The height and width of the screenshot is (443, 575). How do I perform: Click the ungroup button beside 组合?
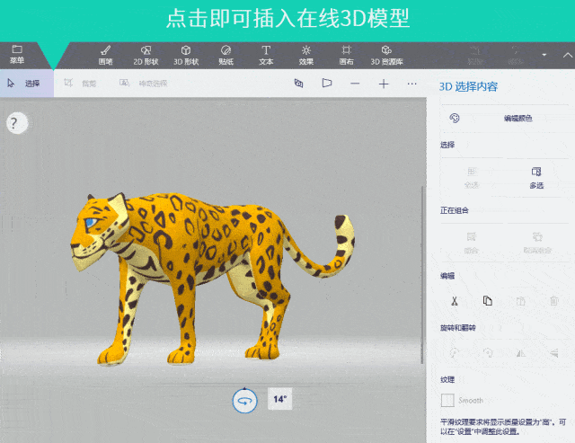[x=537, y=243]
